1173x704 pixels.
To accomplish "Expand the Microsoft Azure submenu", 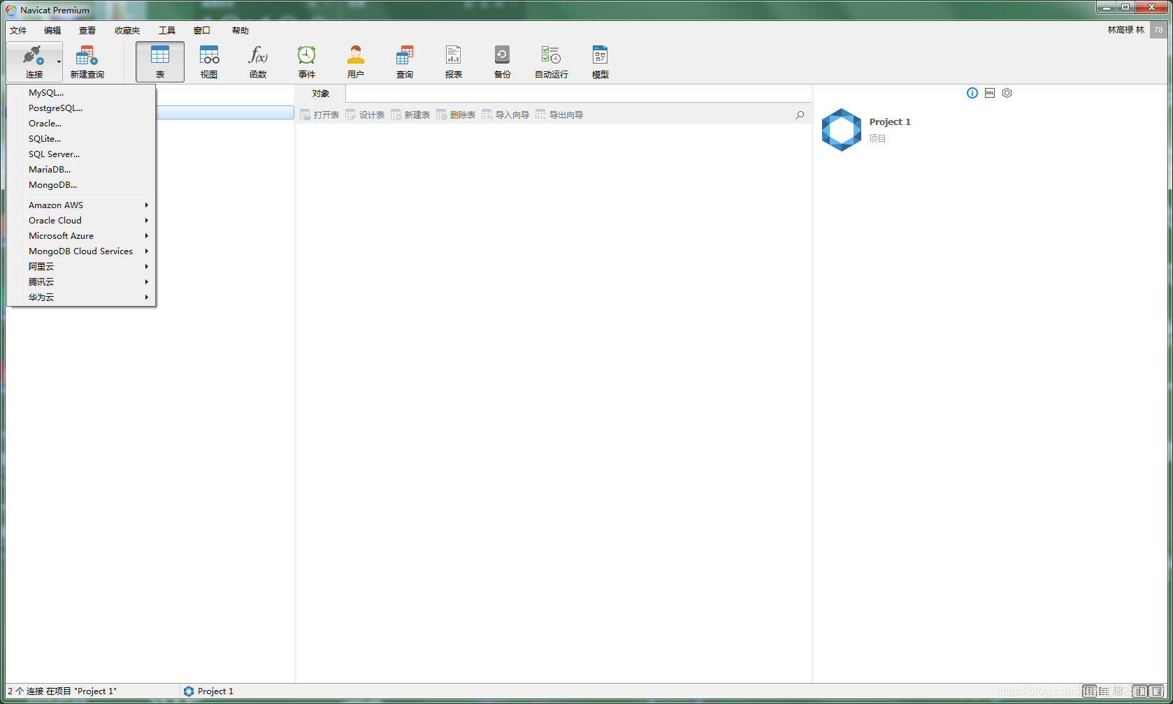I will [81, 235].
